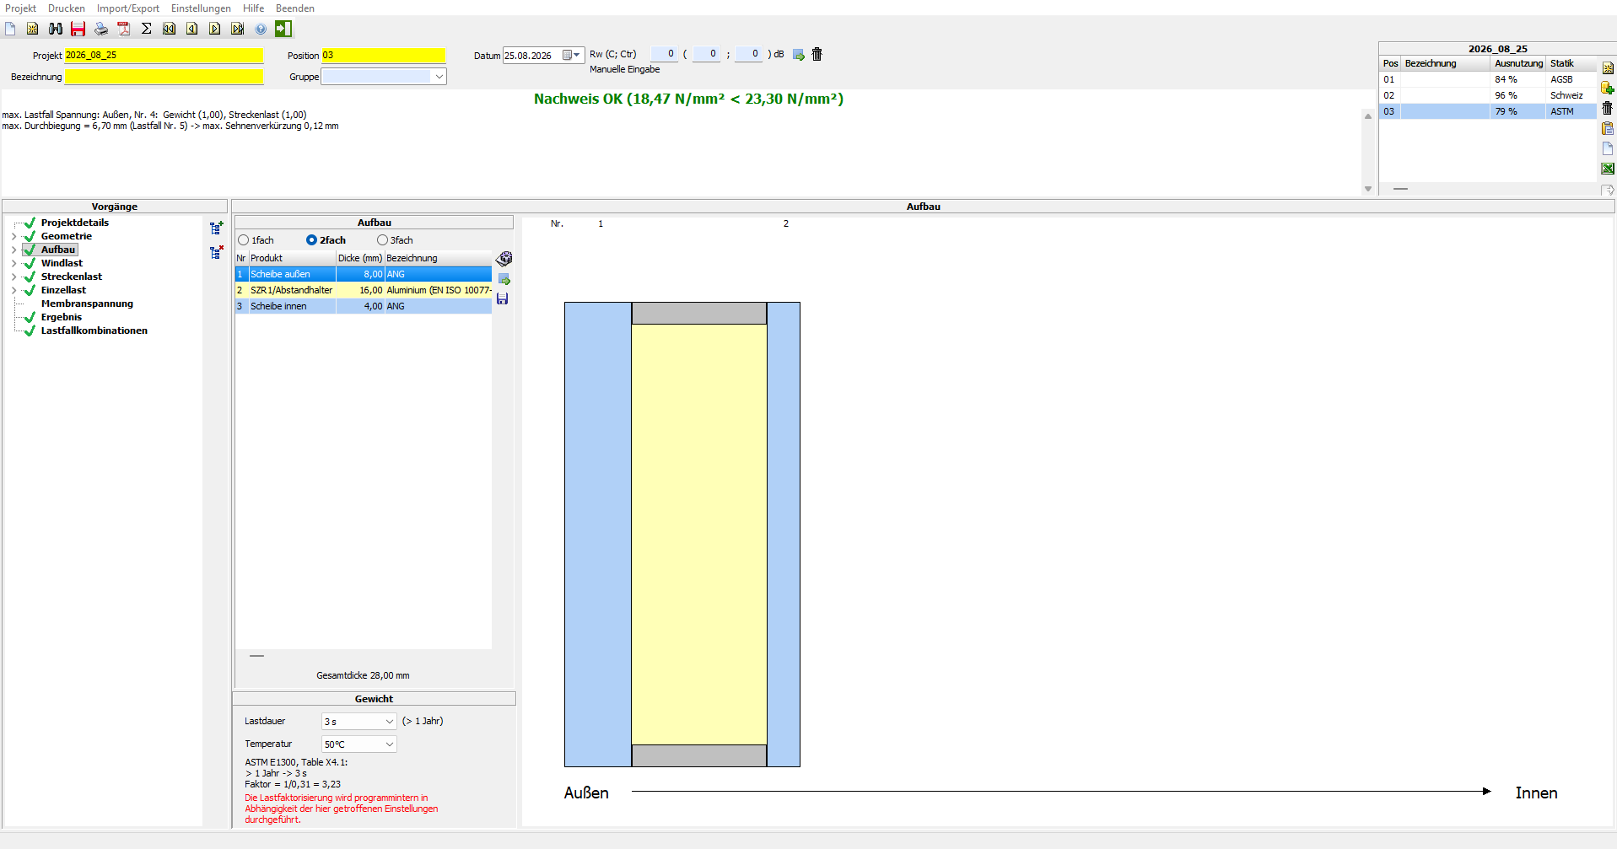Image resolution: width=1617 pixels, height=849 pixels.
Task: Expand the Streckenlast tree node
Action: [x=13, y=277]
